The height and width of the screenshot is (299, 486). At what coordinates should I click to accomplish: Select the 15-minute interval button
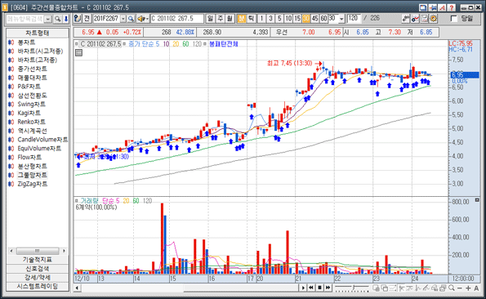coord(297,19)
